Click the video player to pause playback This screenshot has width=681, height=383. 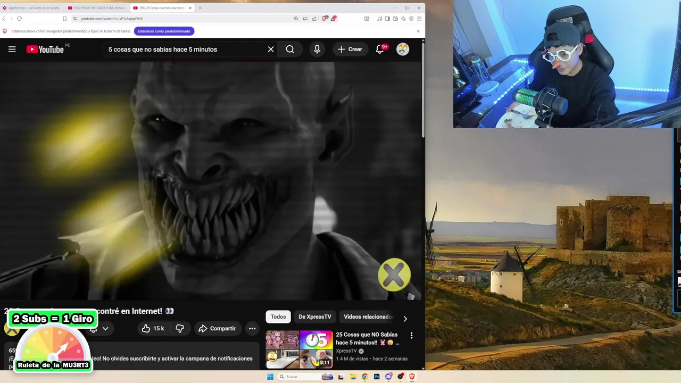211,181
